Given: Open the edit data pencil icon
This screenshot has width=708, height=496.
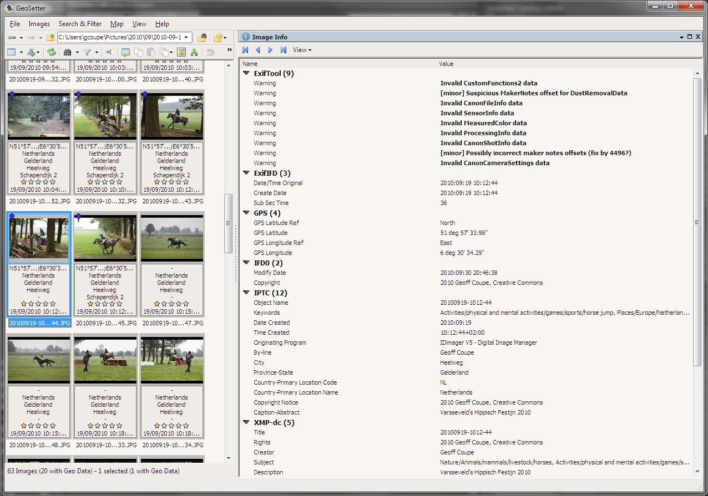Looking at the screenshot, I should (x=126, y=52).
